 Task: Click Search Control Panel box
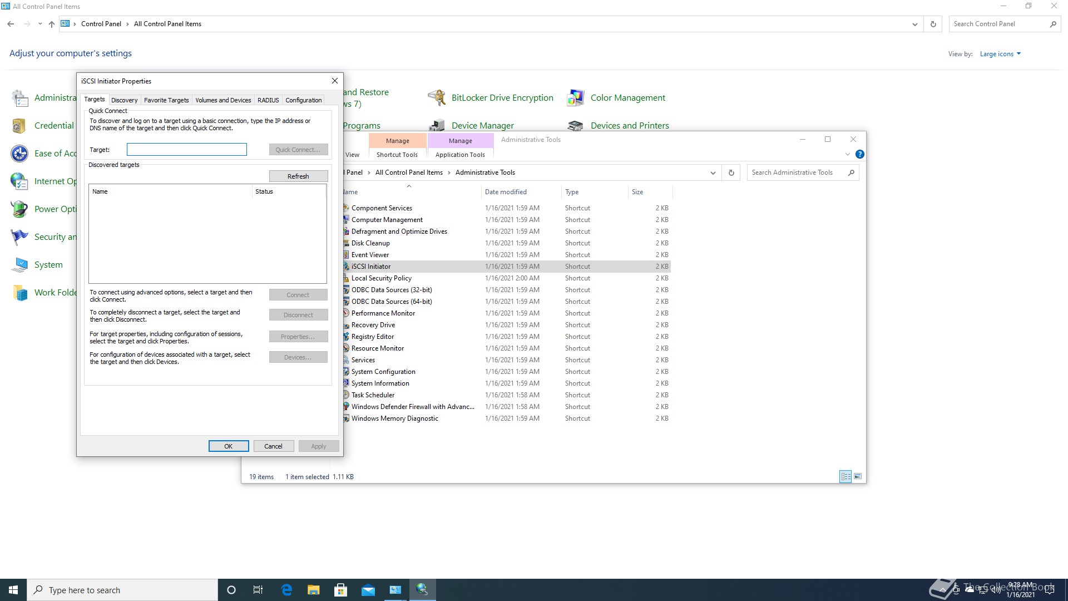pos(1005,24)
